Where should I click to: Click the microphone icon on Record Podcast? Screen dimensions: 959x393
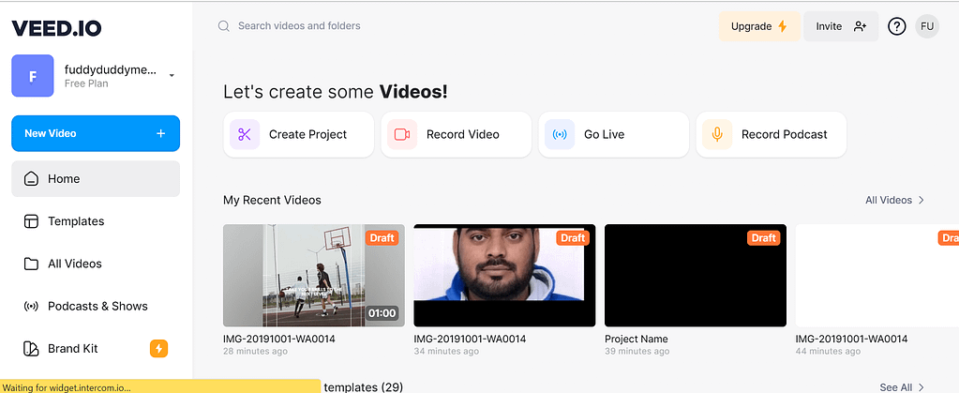pyautogui.click(x=717, y=134)
